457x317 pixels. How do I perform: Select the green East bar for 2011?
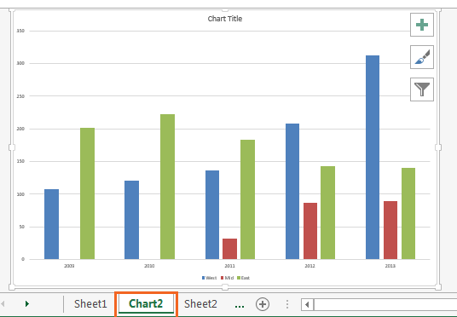248,199
